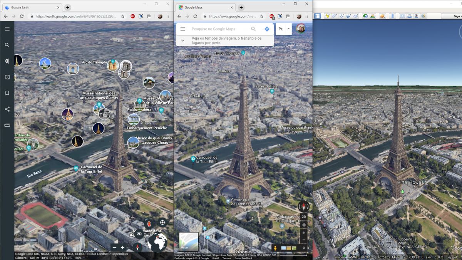Click the show-my-location button in Google Maps
Image resolution: width=462 pixels, height=260 pixels.
304,225
